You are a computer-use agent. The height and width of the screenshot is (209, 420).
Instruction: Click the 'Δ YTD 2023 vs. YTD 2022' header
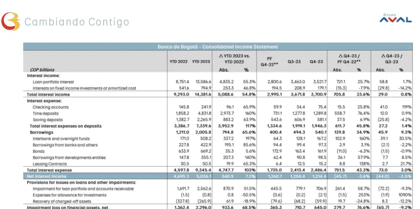pyautogui.click(x=234, y=59)
